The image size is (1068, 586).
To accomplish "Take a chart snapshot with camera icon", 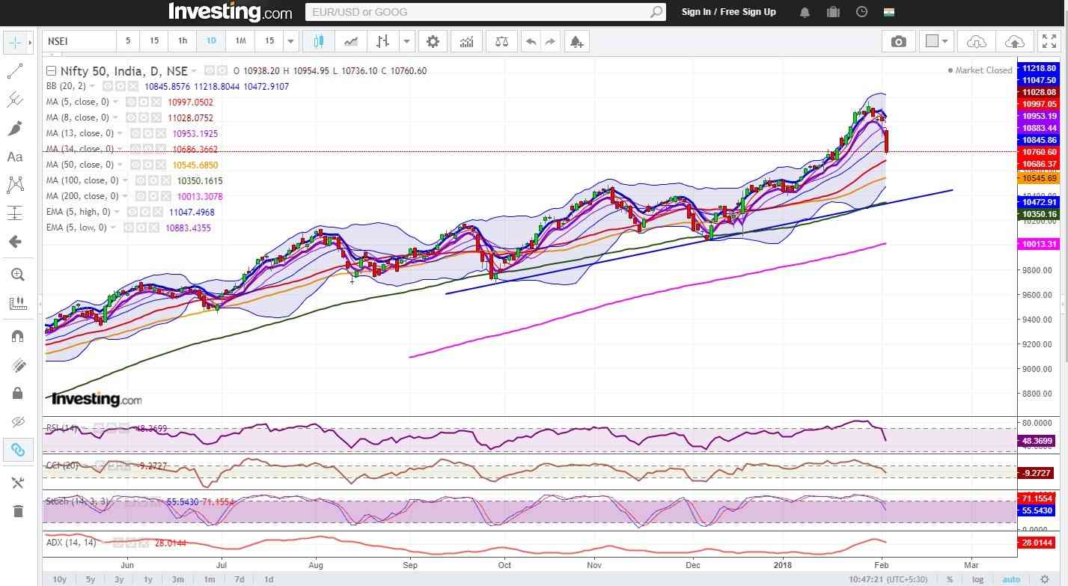I will (x=899, y=41).
